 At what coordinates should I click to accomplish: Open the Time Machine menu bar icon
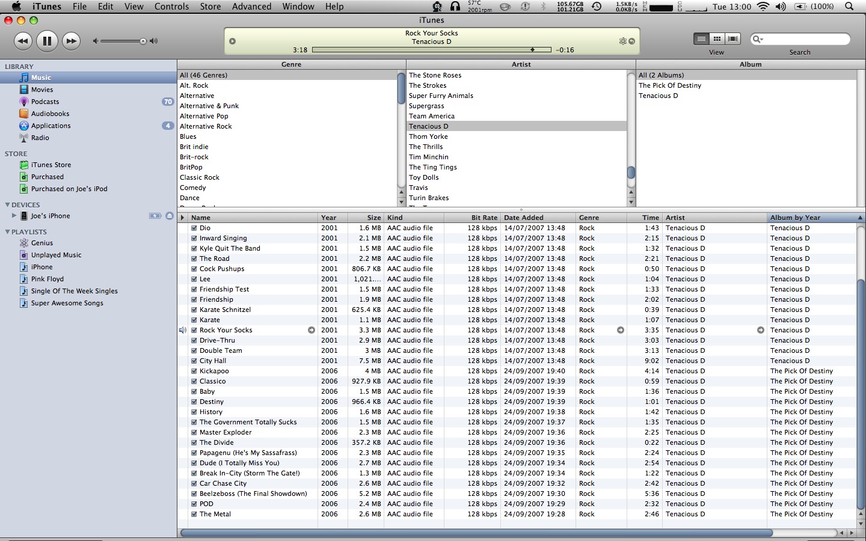[x=597, y=7]
